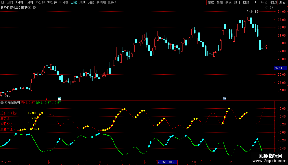Click month 7 on the time axis

(50, 162)
